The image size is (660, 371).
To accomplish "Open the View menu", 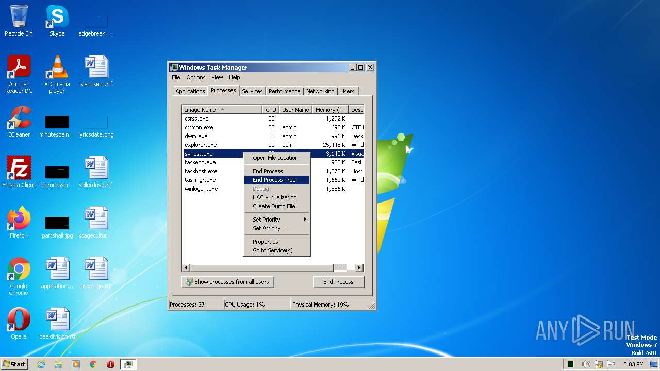I will pyautogui.click(x=217, y=77).
